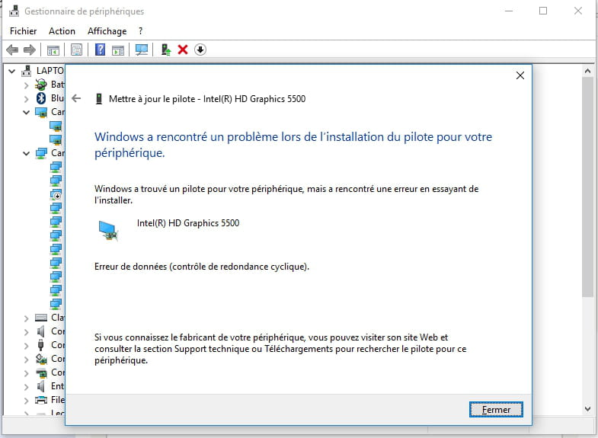This screenshot has height=438, width=598.
Task: Click the tree scrollbar down arrow
Action: pyautogui.click(x=587, y=408)
